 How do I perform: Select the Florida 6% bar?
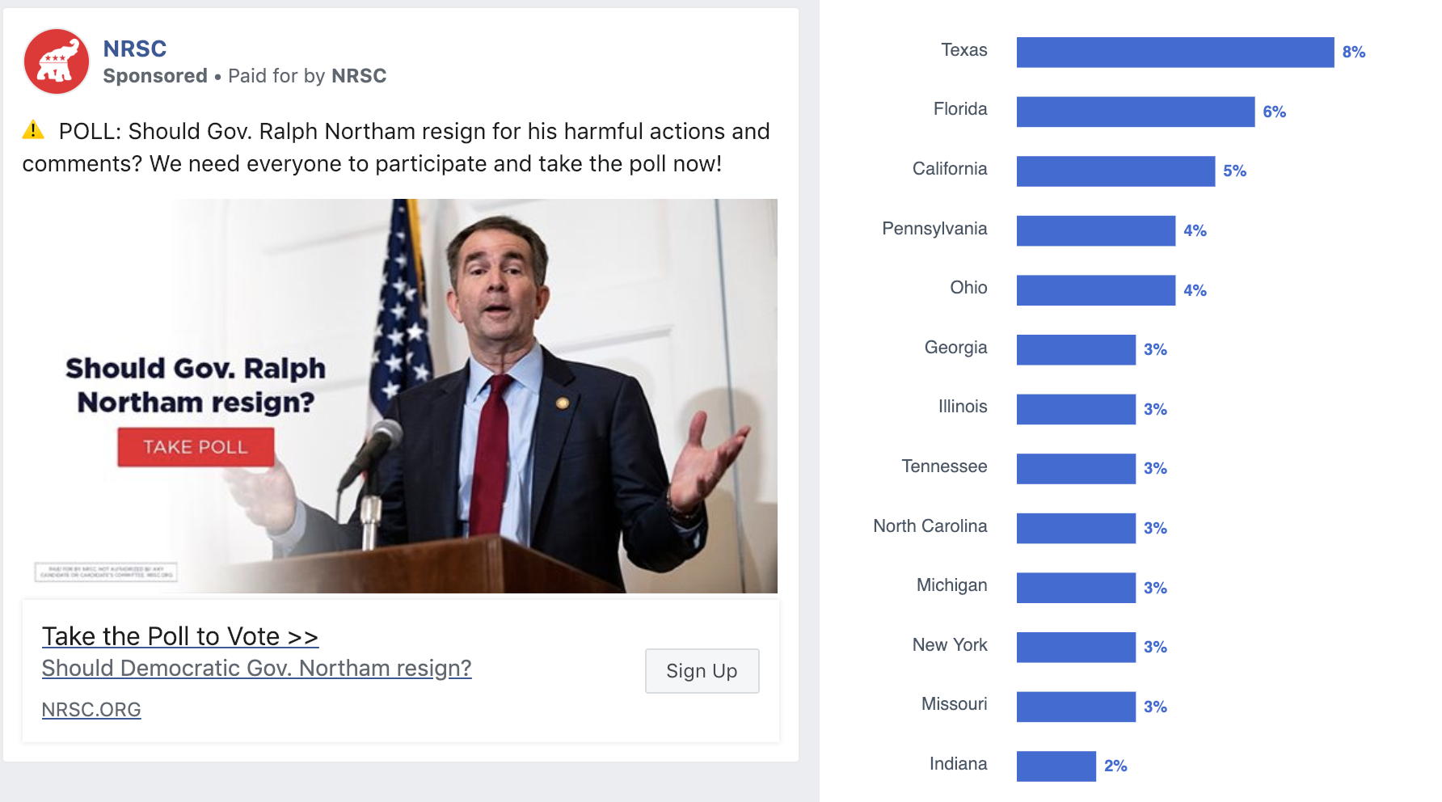[x=1135, y=112]
